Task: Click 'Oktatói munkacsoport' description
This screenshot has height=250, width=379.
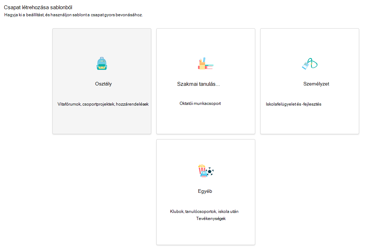Action: (x=200, y=103)
